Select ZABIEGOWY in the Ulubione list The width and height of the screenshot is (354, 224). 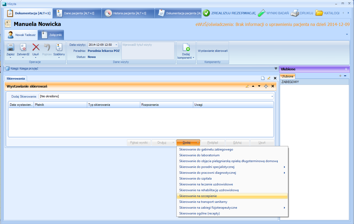point(314,82)
